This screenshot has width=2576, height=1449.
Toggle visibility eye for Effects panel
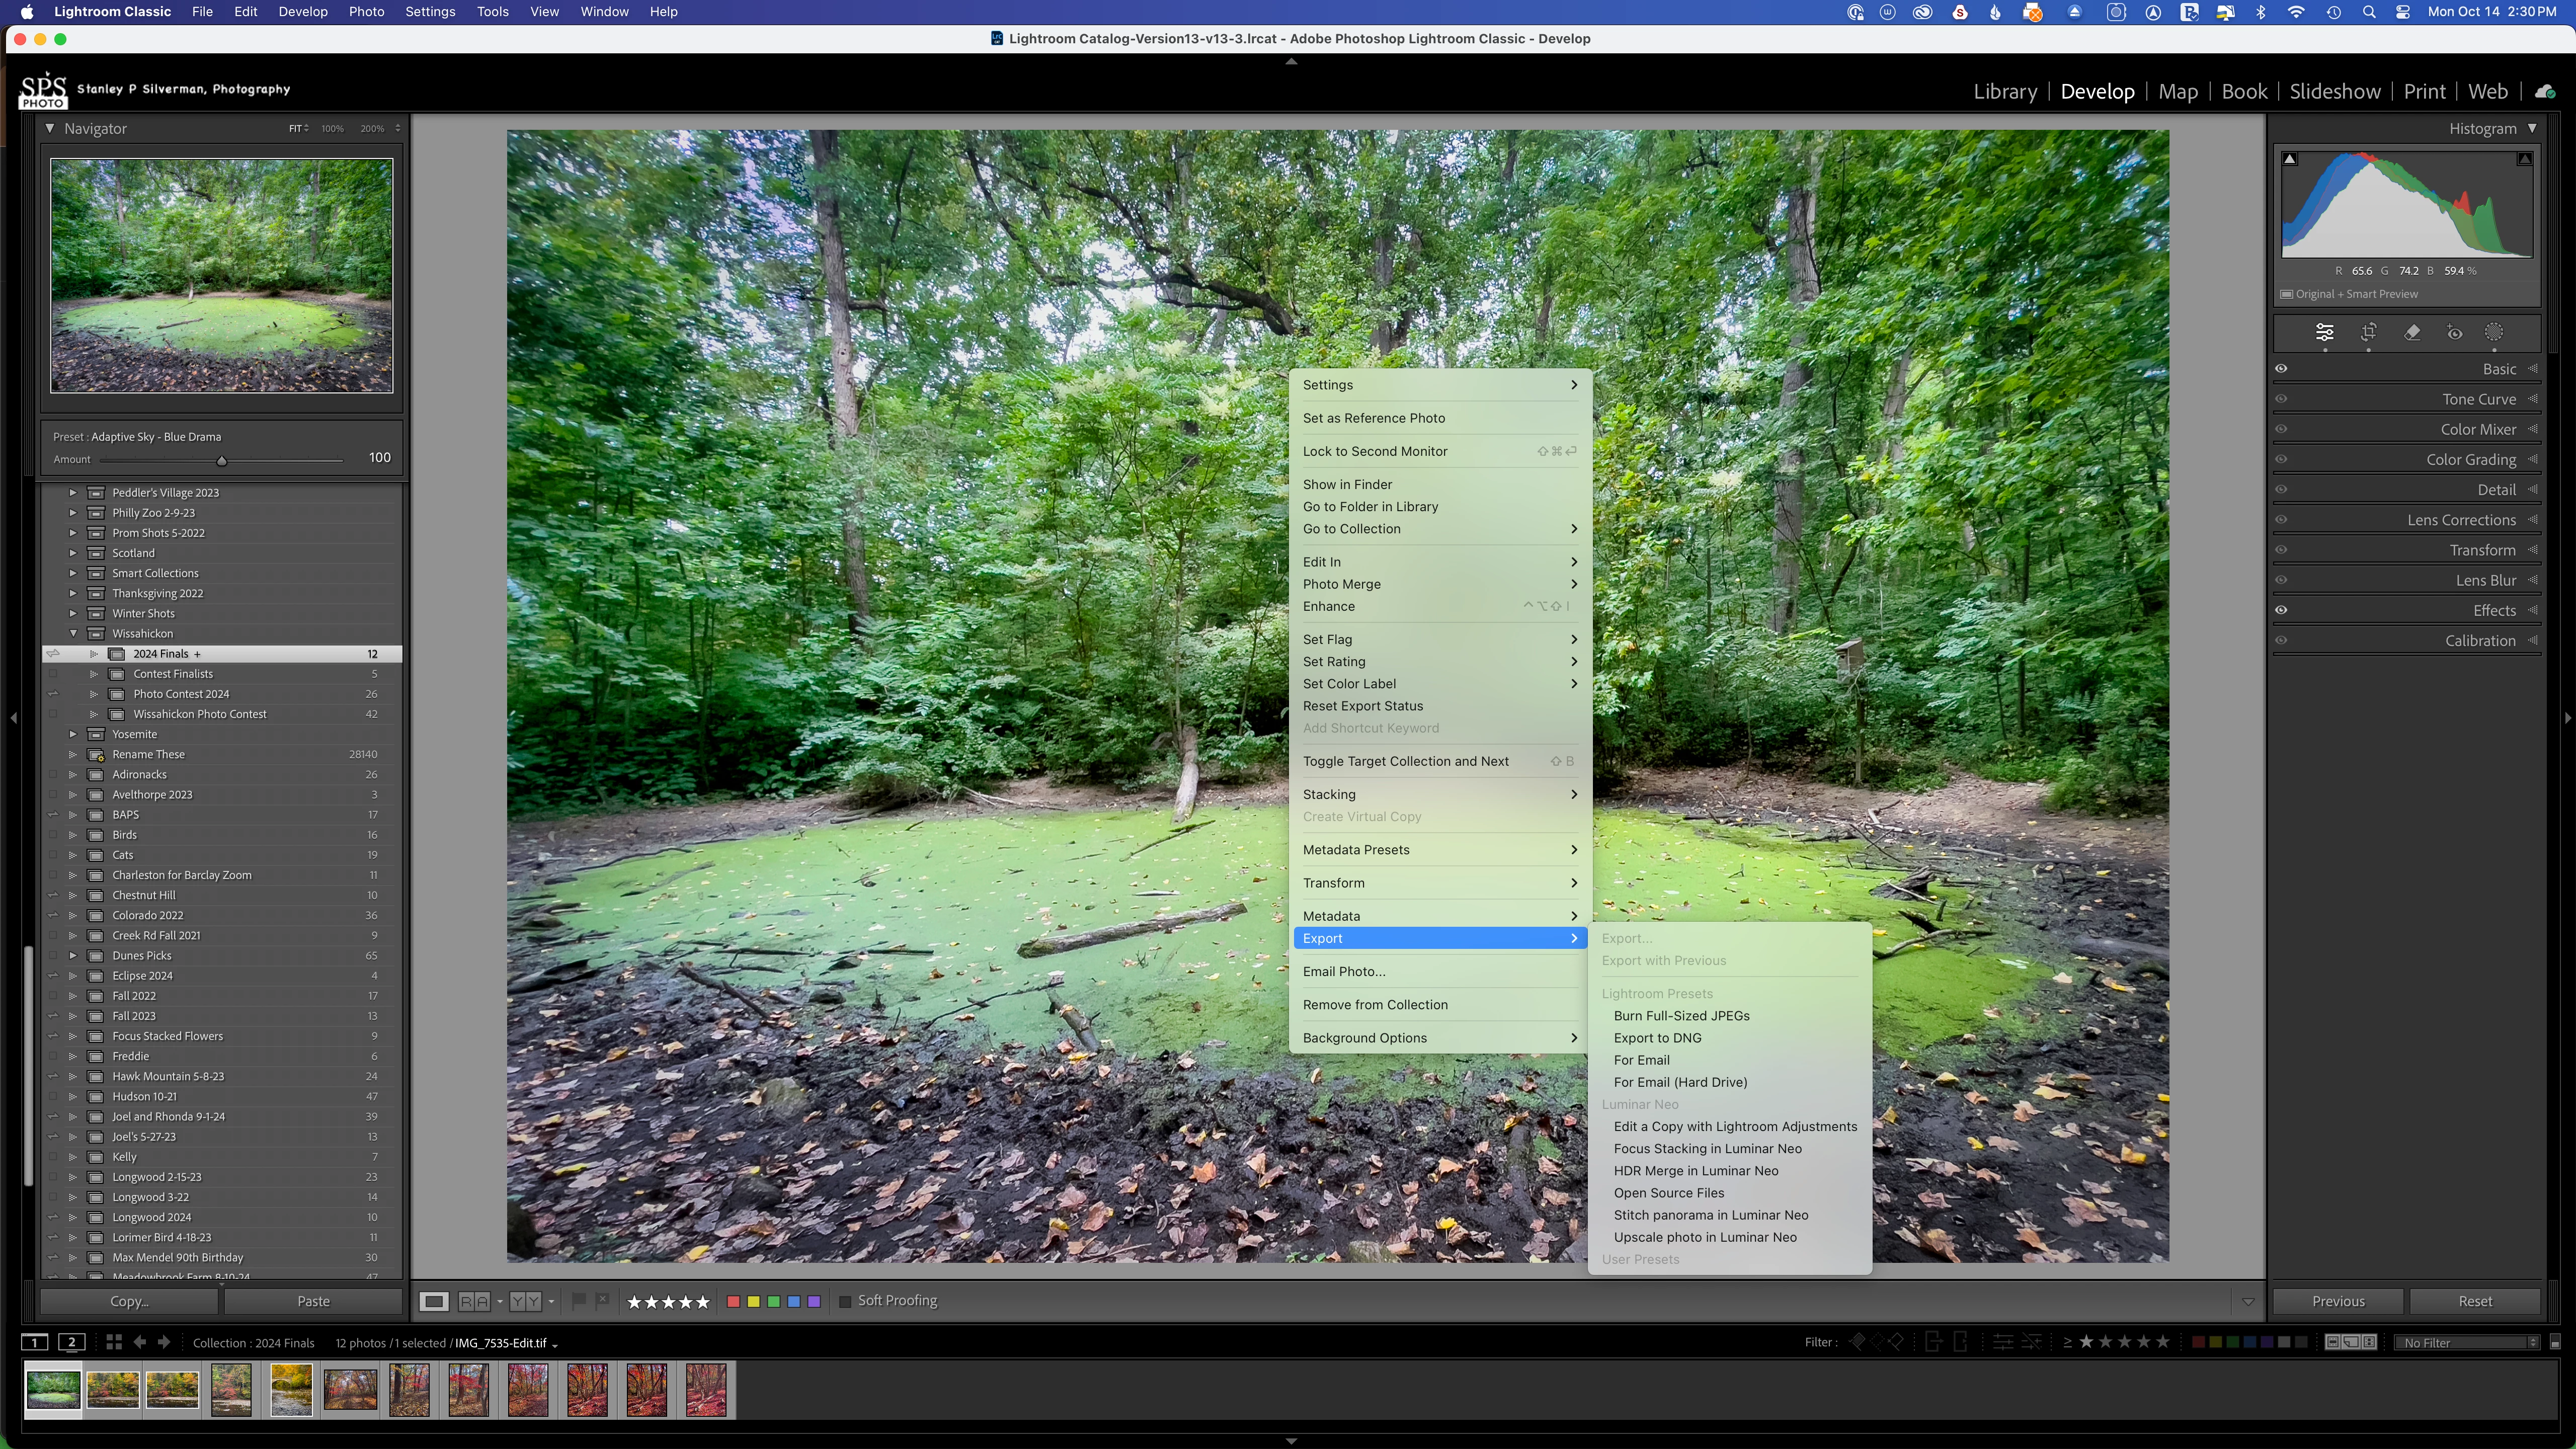2282,610
